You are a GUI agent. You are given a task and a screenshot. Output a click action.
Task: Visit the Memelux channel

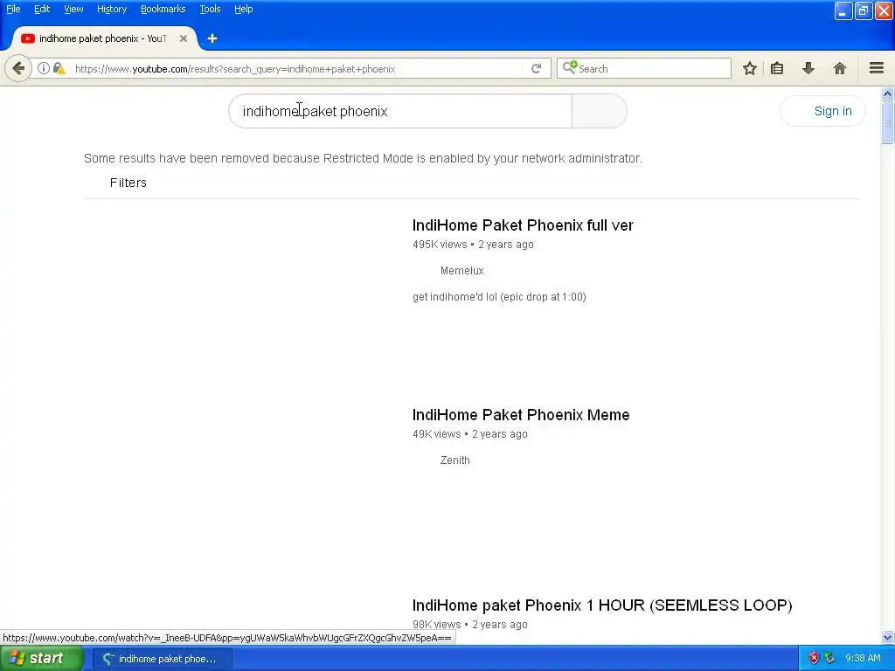[461, 271]
